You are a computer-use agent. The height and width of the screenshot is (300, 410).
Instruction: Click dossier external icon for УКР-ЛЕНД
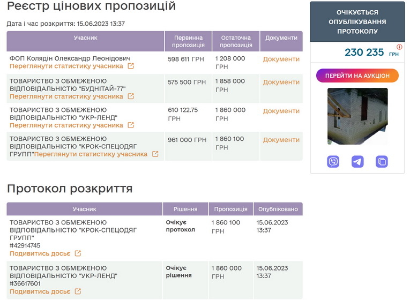[x=78, y=291]
